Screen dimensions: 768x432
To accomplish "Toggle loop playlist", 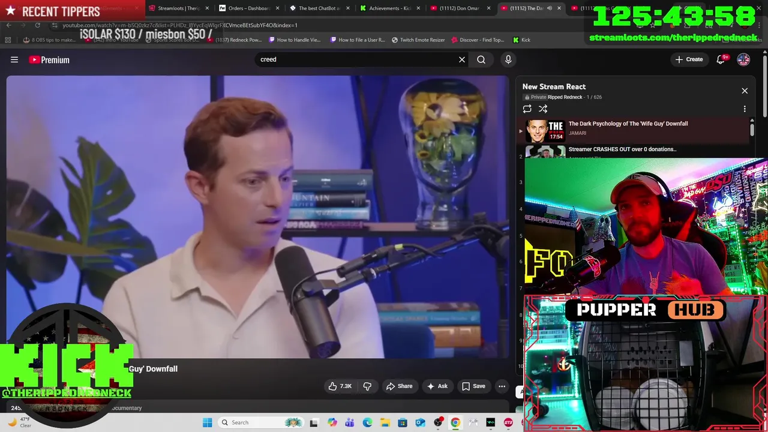I will point(527,109).
